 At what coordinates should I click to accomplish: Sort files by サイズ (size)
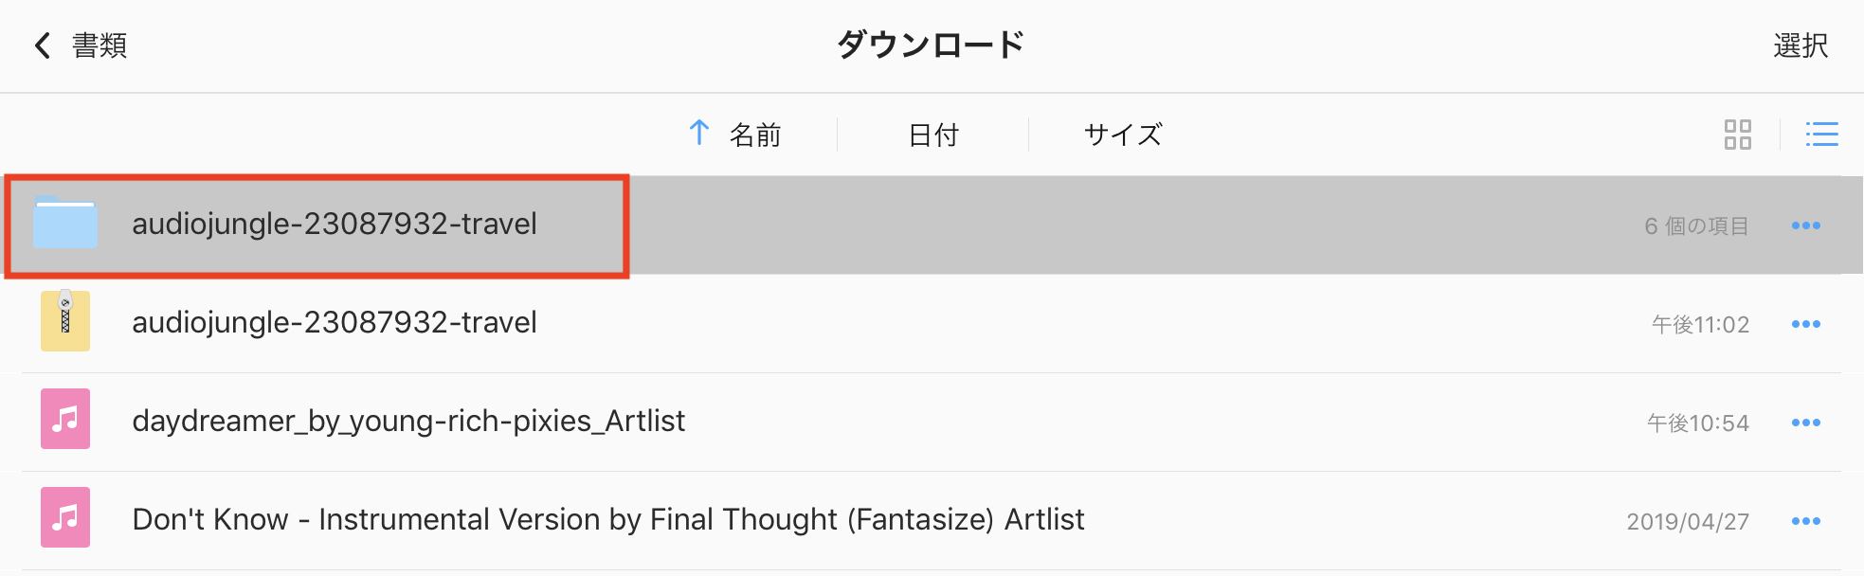point(1122,135)
